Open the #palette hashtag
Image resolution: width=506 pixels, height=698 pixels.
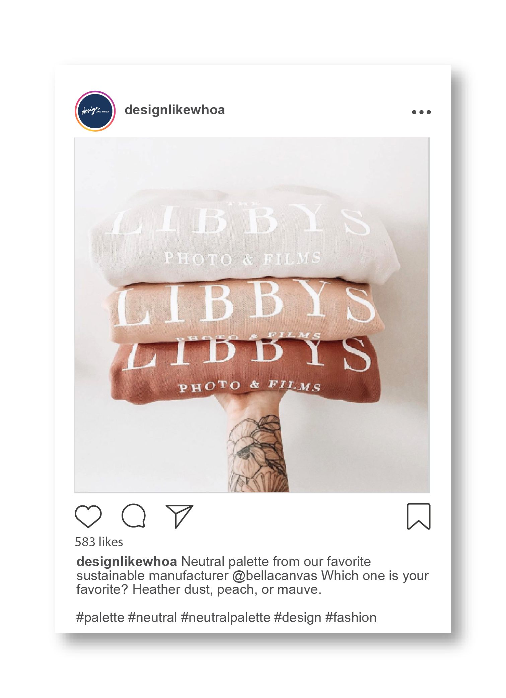tap(100, 618)
